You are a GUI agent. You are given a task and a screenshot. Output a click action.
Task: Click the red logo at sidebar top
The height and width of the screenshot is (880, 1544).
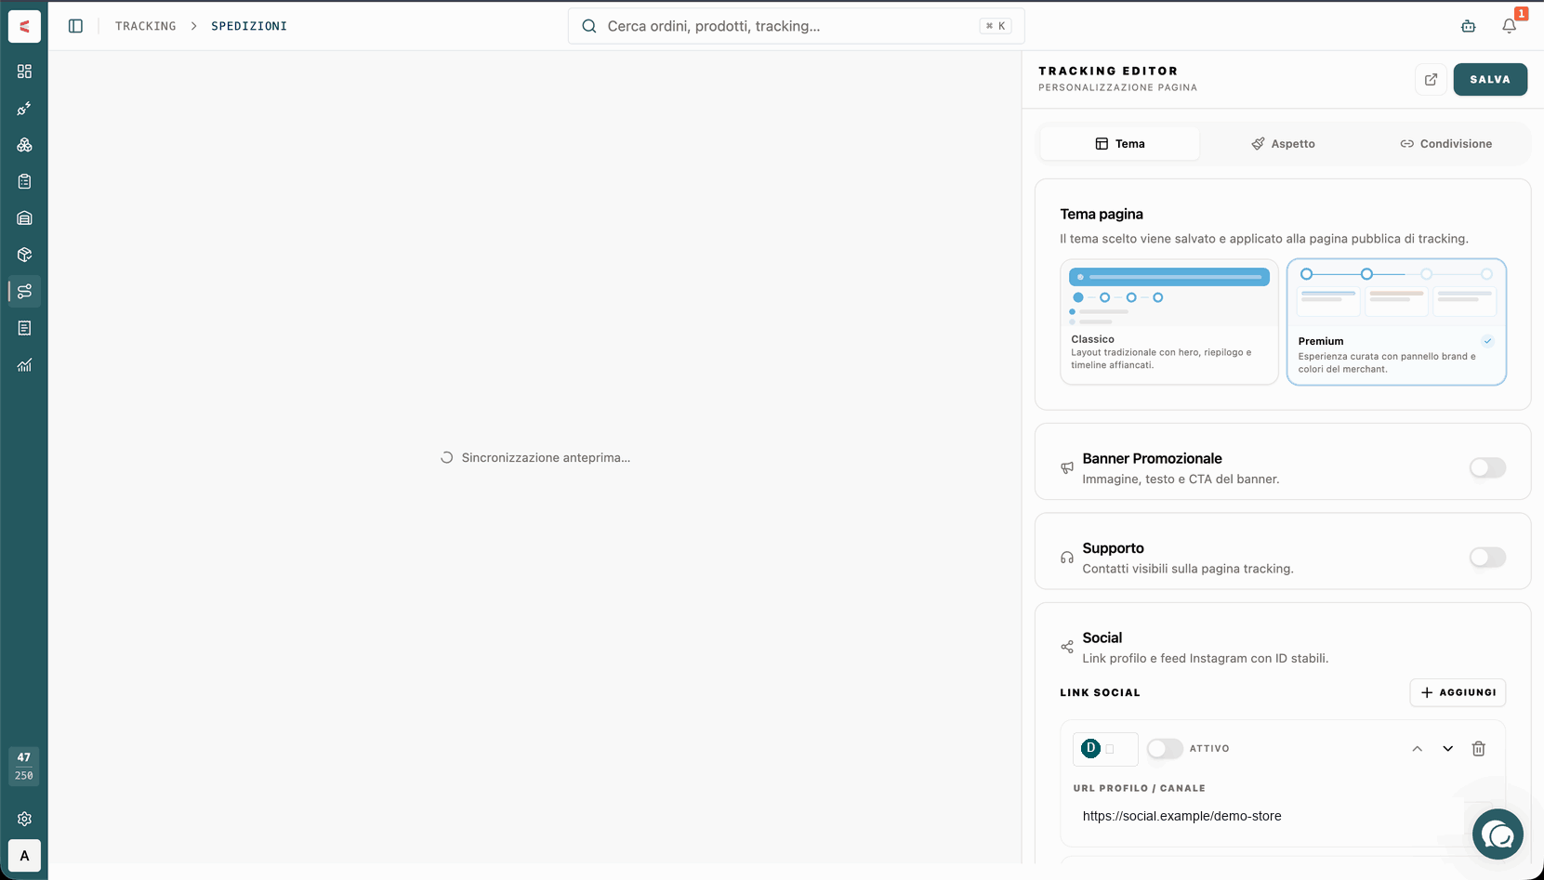pos(24,26)
